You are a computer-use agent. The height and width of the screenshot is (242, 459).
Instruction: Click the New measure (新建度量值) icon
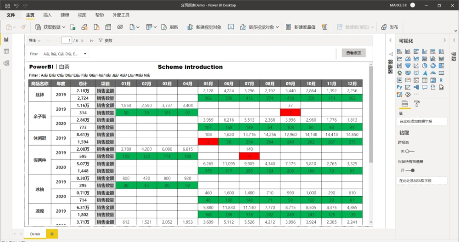[288, 27]
